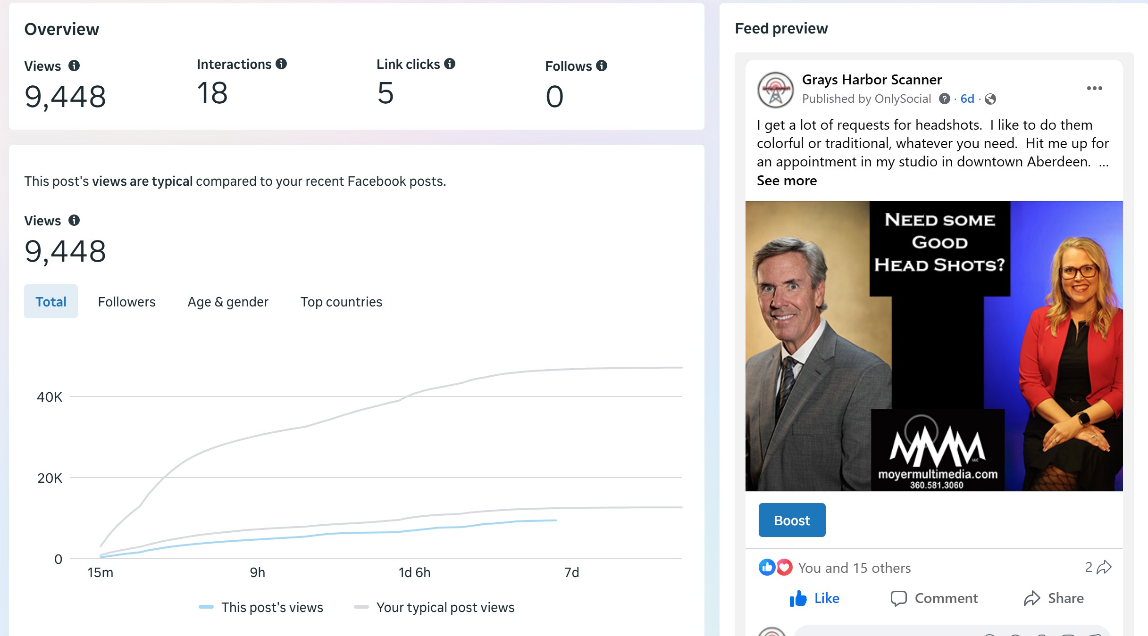Expand post text with See more
Image resolution: width=1148 pixels, height=636 pixels.
tap(787, 181)
